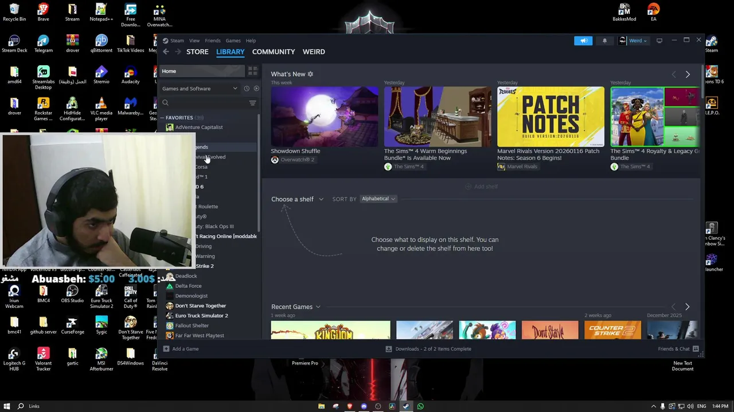Image resolution: width=734 pixels, height=412 pixels.
Task: Click the library Home button
Action: click(202, 71)
